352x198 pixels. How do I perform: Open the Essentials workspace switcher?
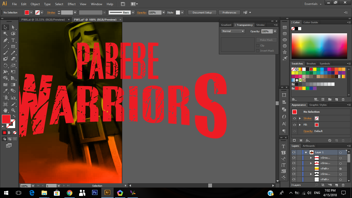313,4
